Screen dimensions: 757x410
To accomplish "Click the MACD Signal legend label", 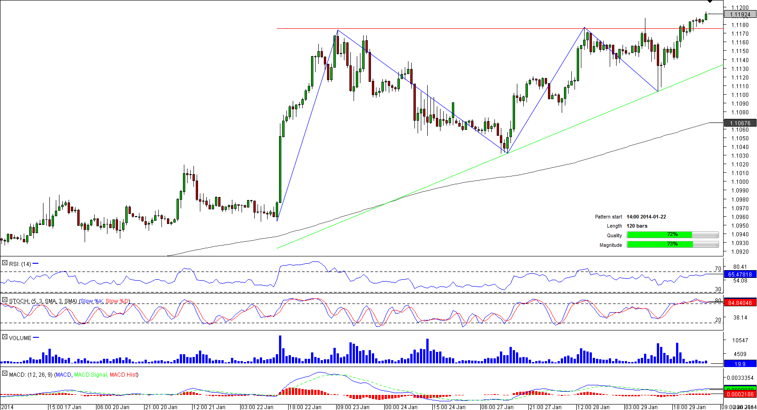I will [91, 375].
